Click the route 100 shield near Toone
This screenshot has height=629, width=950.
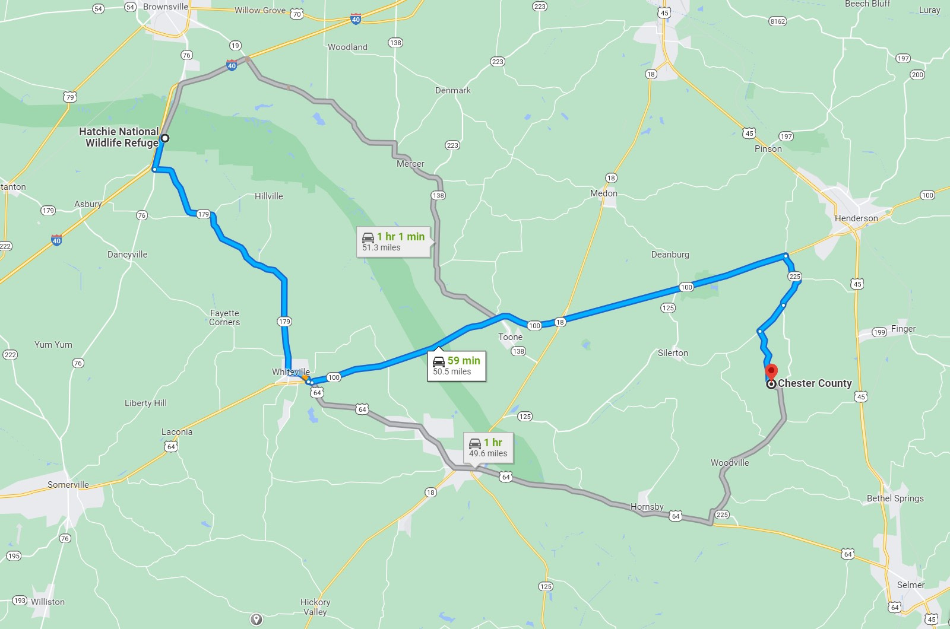[534, 326]
